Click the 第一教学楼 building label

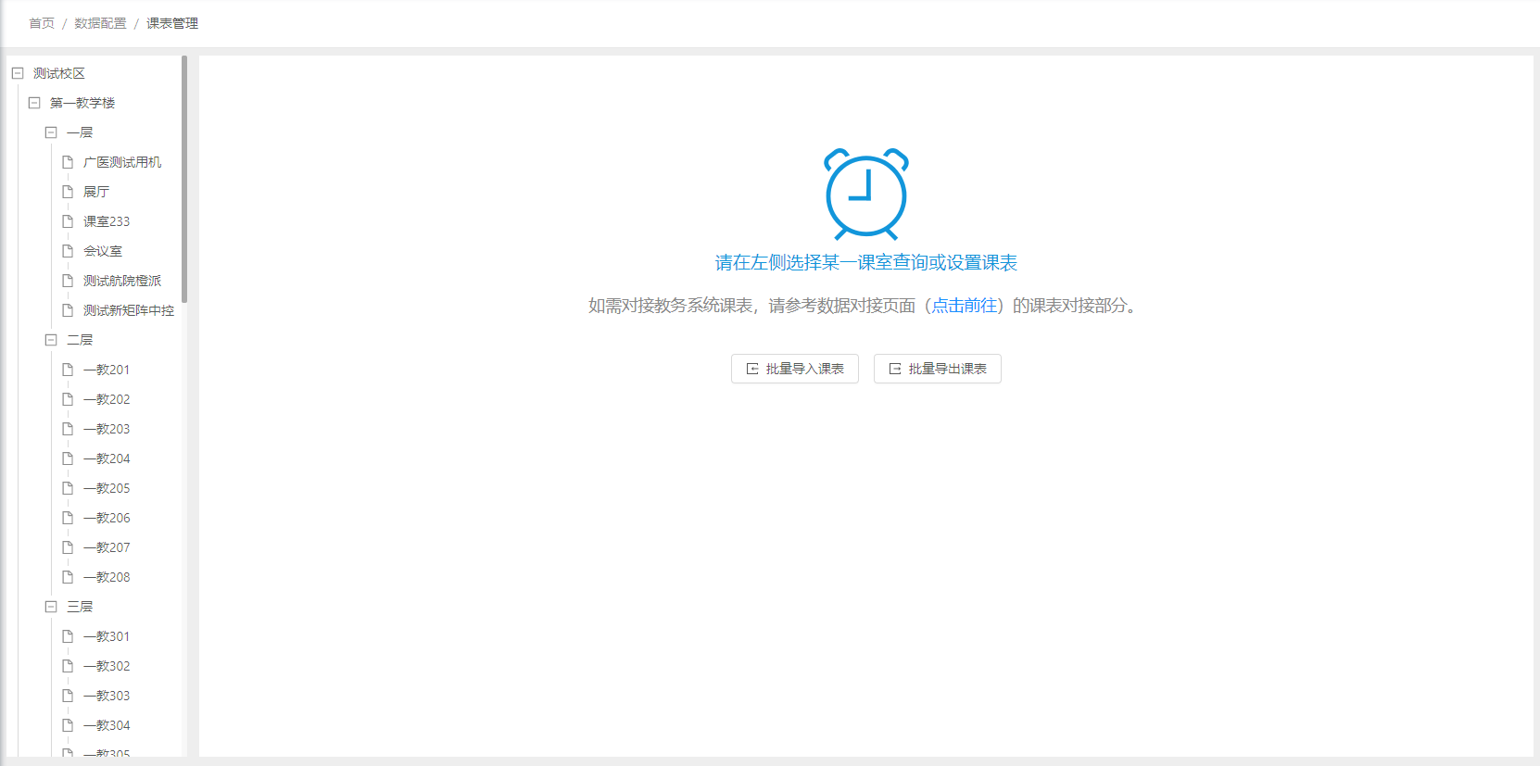(82, 103)
